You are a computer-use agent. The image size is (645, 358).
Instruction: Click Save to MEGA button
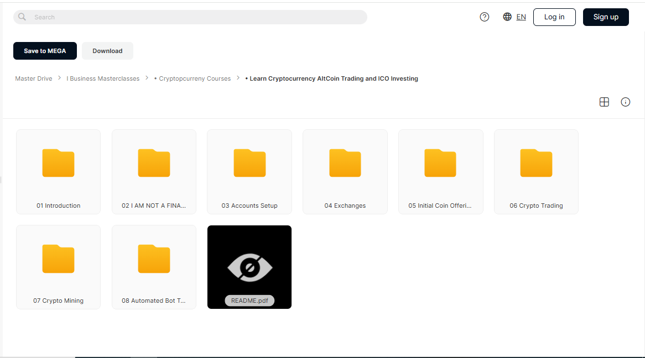click(45, 51)
